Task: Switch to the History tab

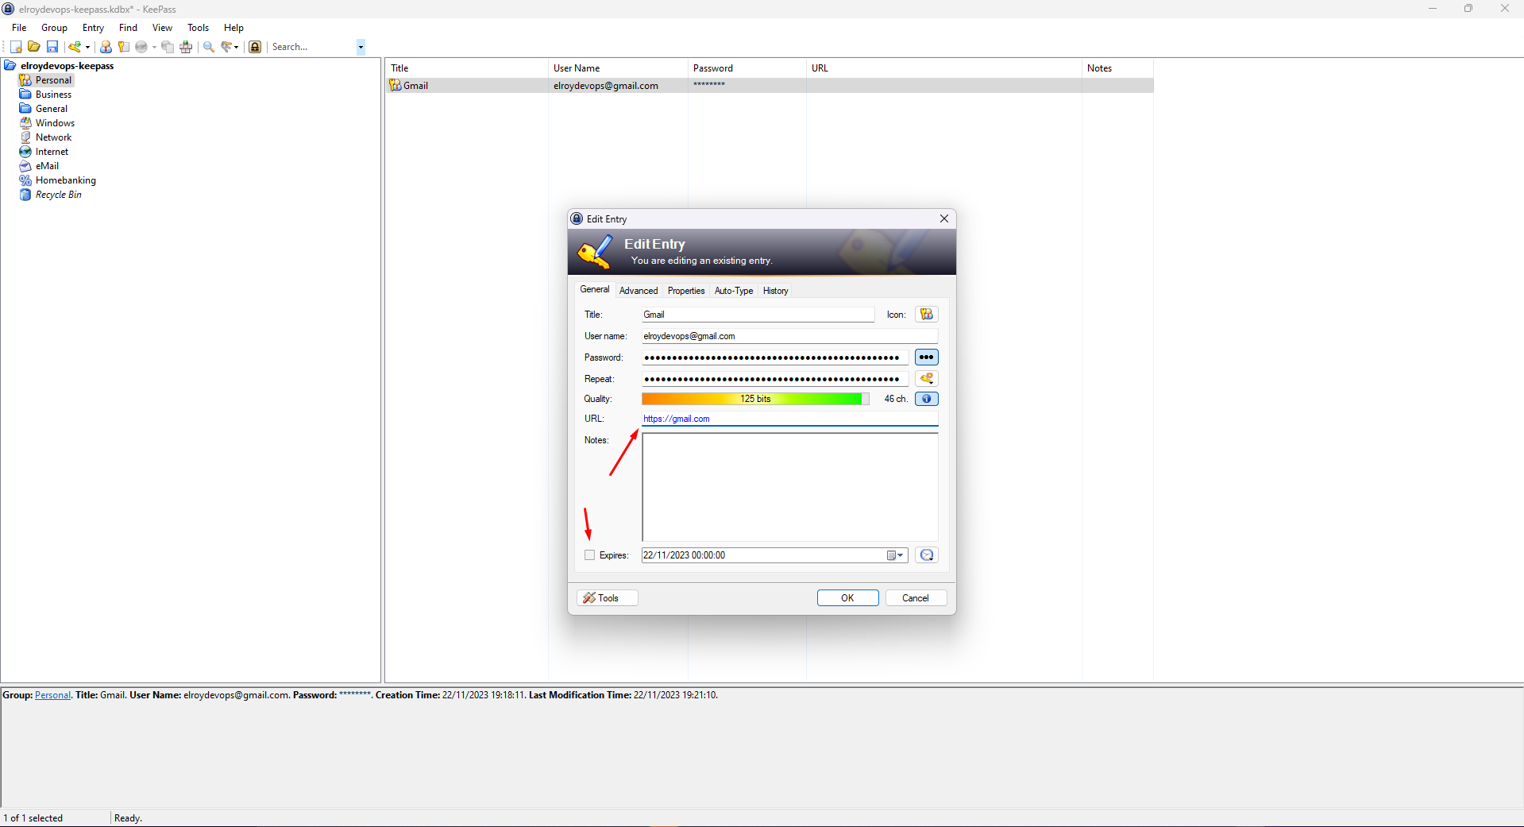Action: point(775,291)
